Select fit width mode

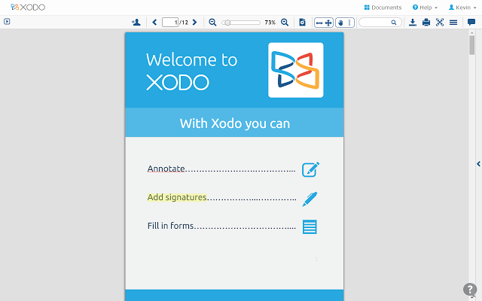(x=319, y=23)
